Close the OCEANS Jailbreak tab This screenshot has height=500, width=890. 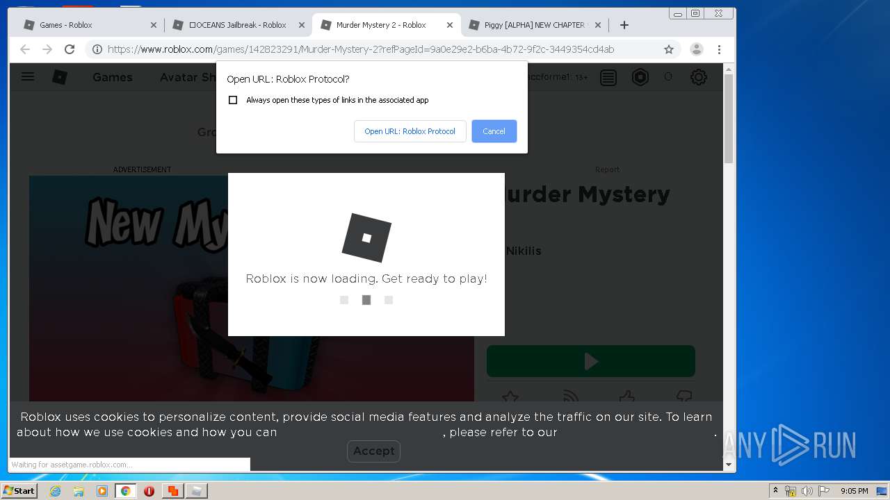(x=302, y=25)
